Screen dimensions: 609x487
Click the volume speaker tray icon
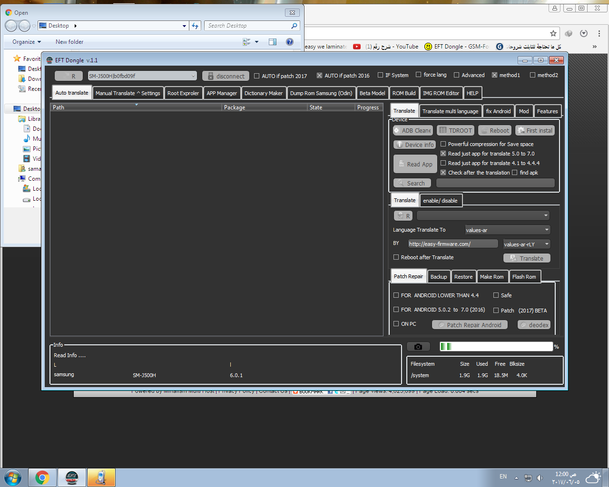tap(540, 478)
